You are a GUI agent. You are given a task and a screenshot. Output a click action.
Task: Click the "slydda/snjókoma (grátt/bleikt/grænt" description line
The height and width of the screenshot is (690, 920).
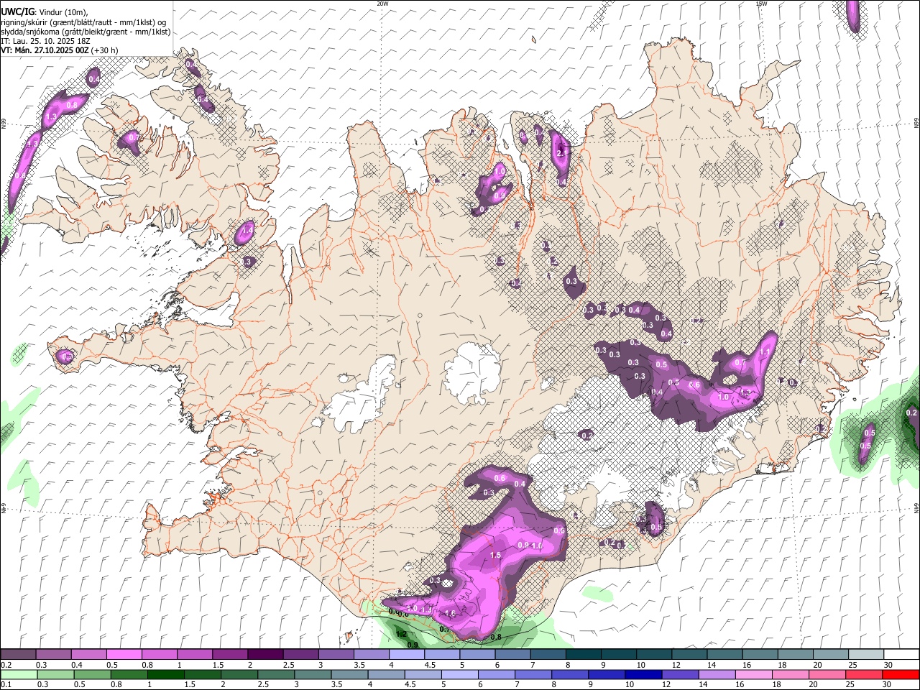tap(86, 32)
